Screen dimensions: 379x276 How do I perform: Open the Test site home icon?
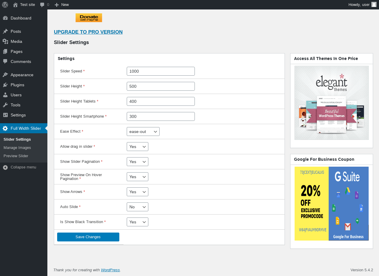coord(15,5)
